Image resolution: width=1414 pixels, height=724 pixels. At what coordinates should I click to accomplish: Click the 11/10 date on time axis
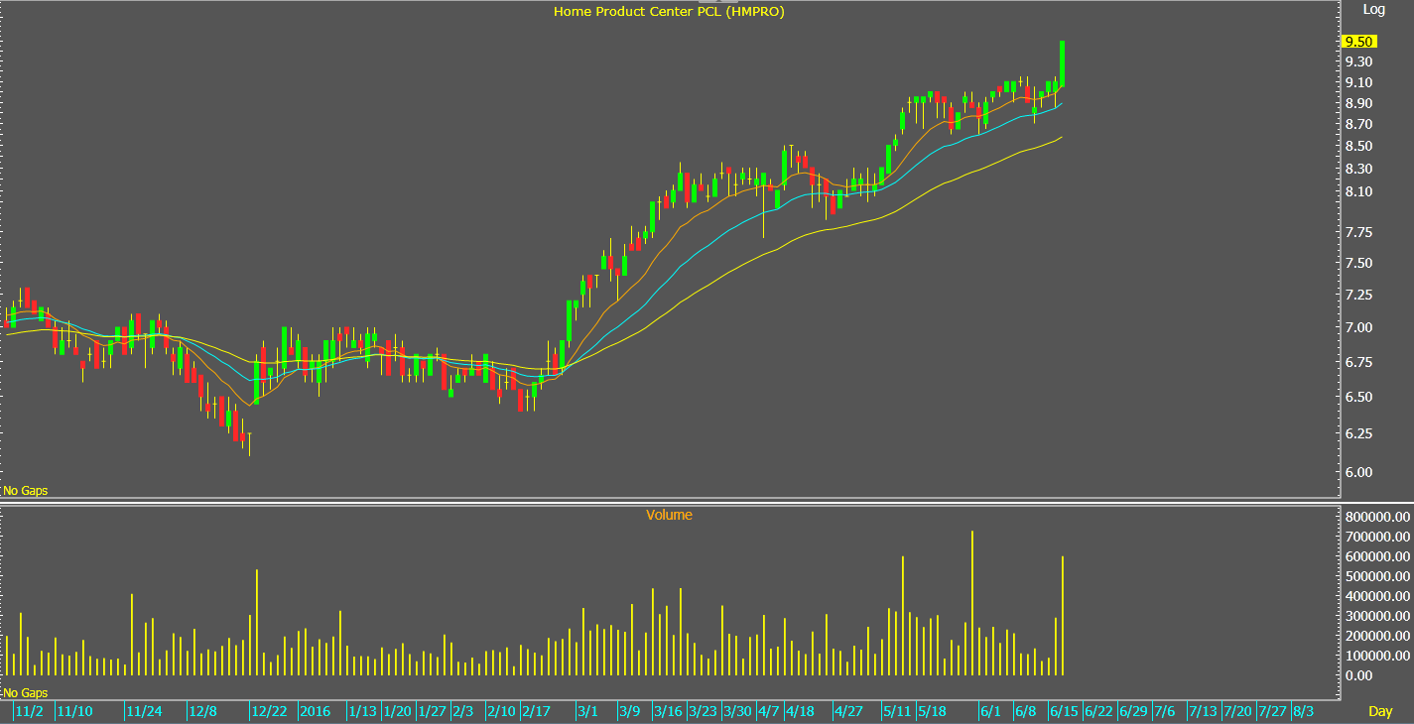(74, 711)
